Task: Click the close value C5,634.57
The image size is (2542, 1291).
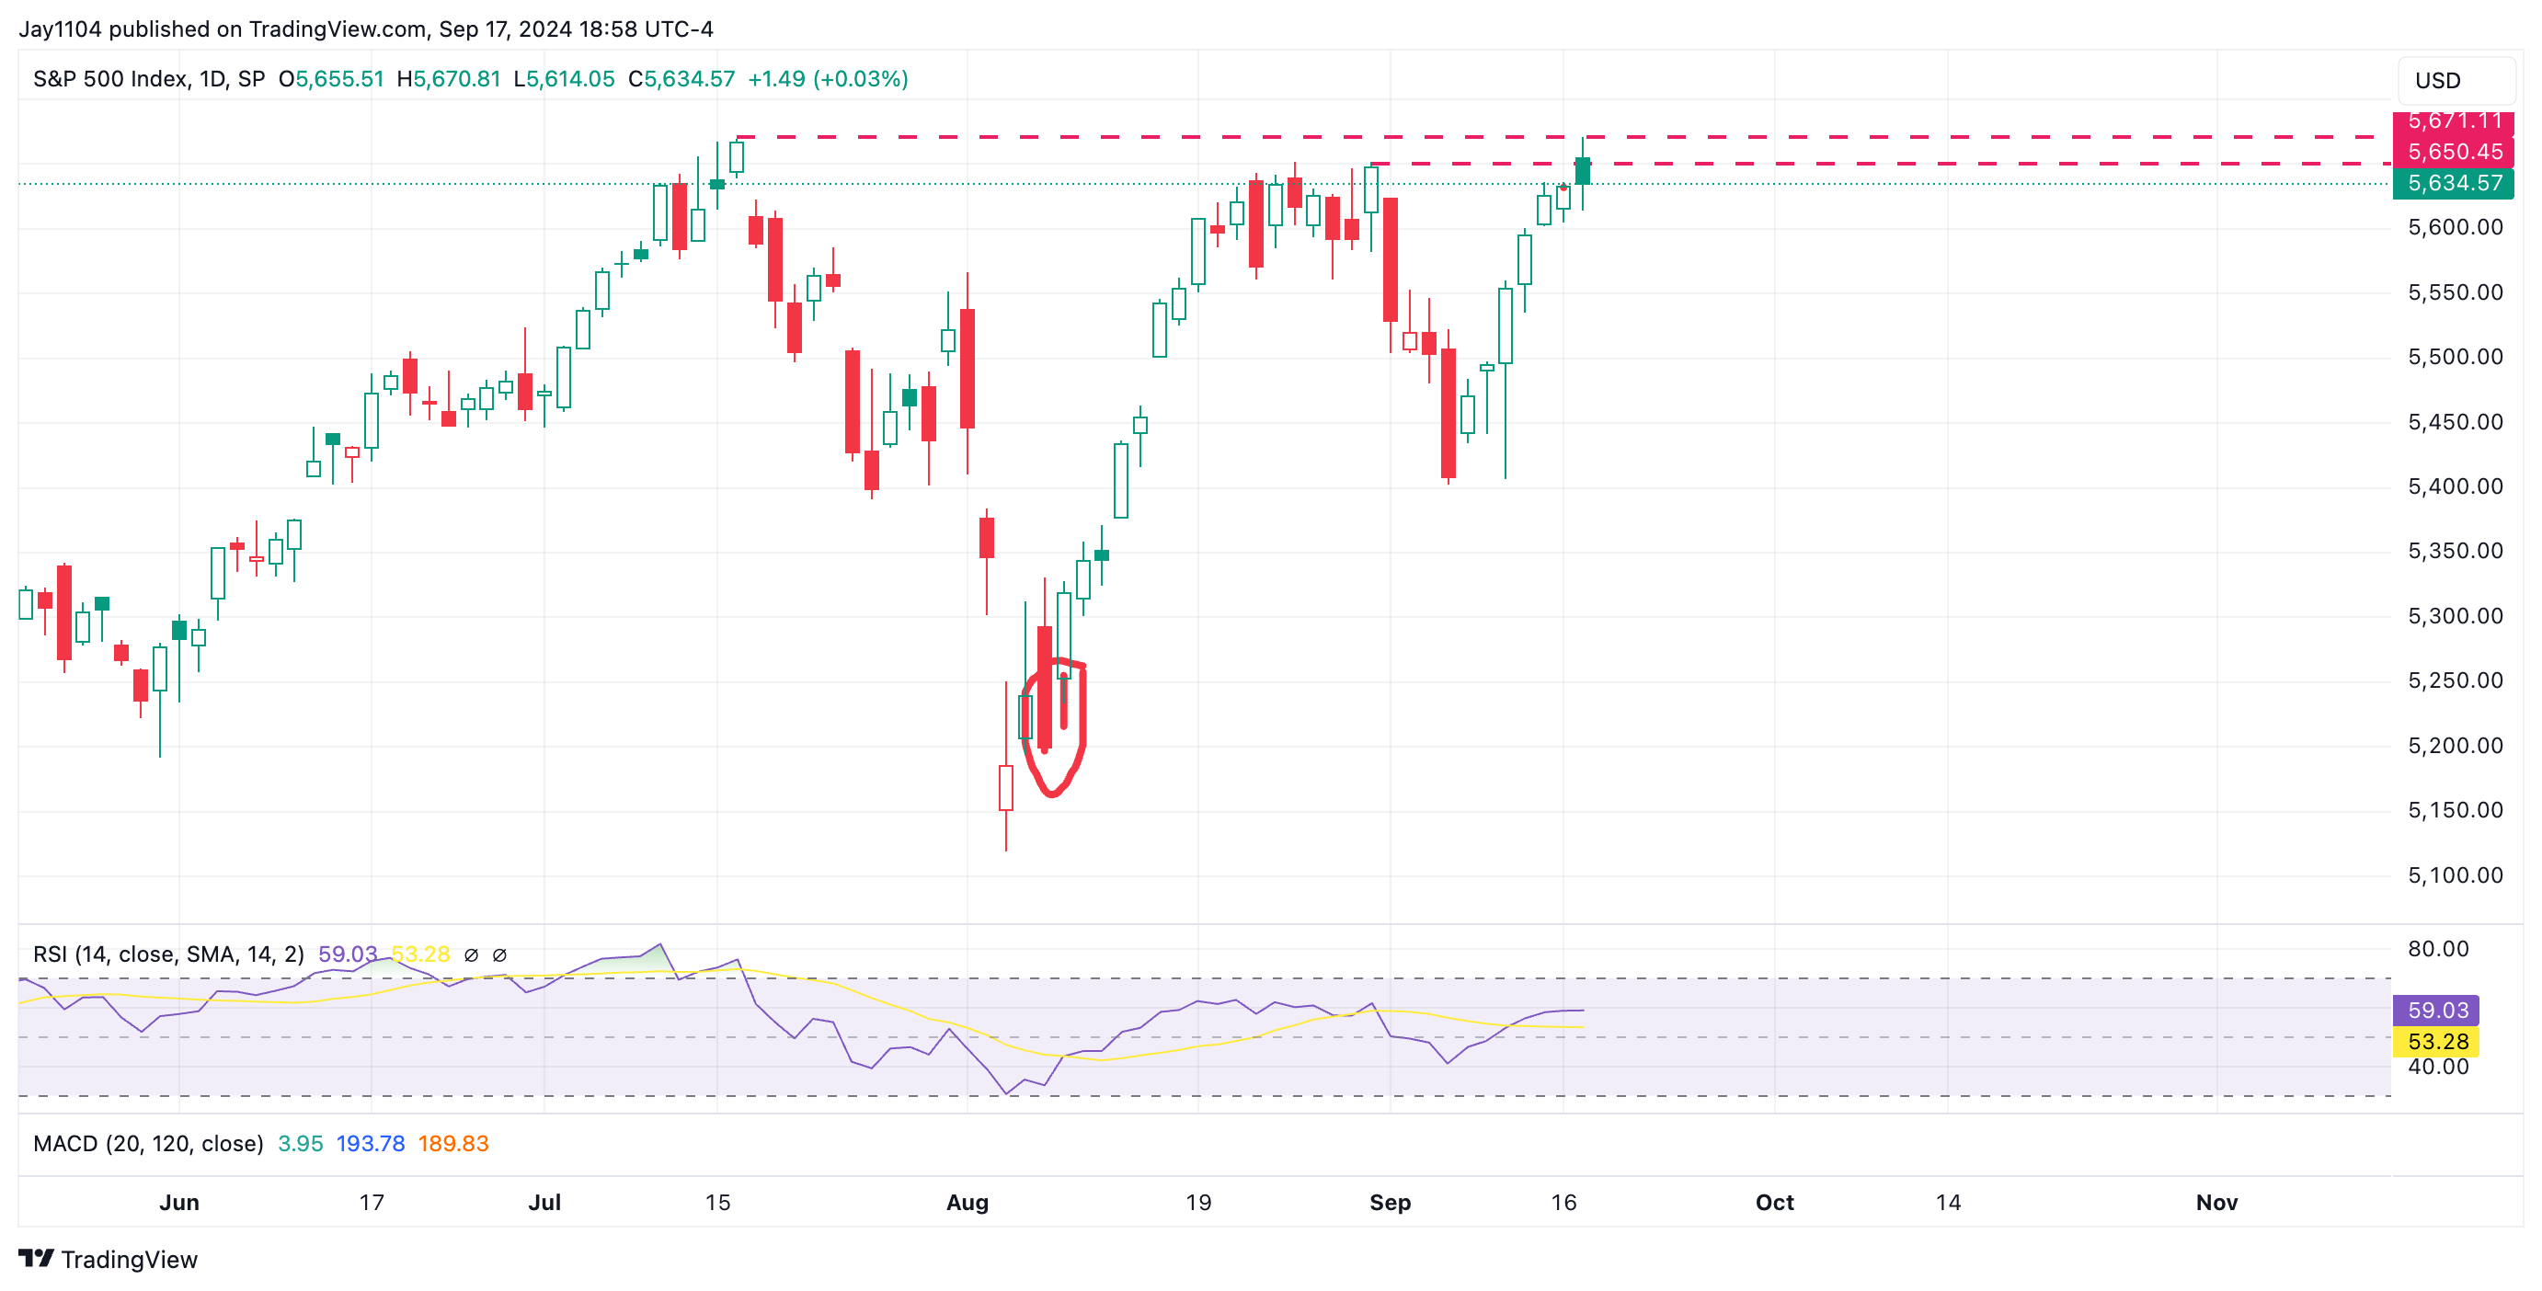Action: 681,79
